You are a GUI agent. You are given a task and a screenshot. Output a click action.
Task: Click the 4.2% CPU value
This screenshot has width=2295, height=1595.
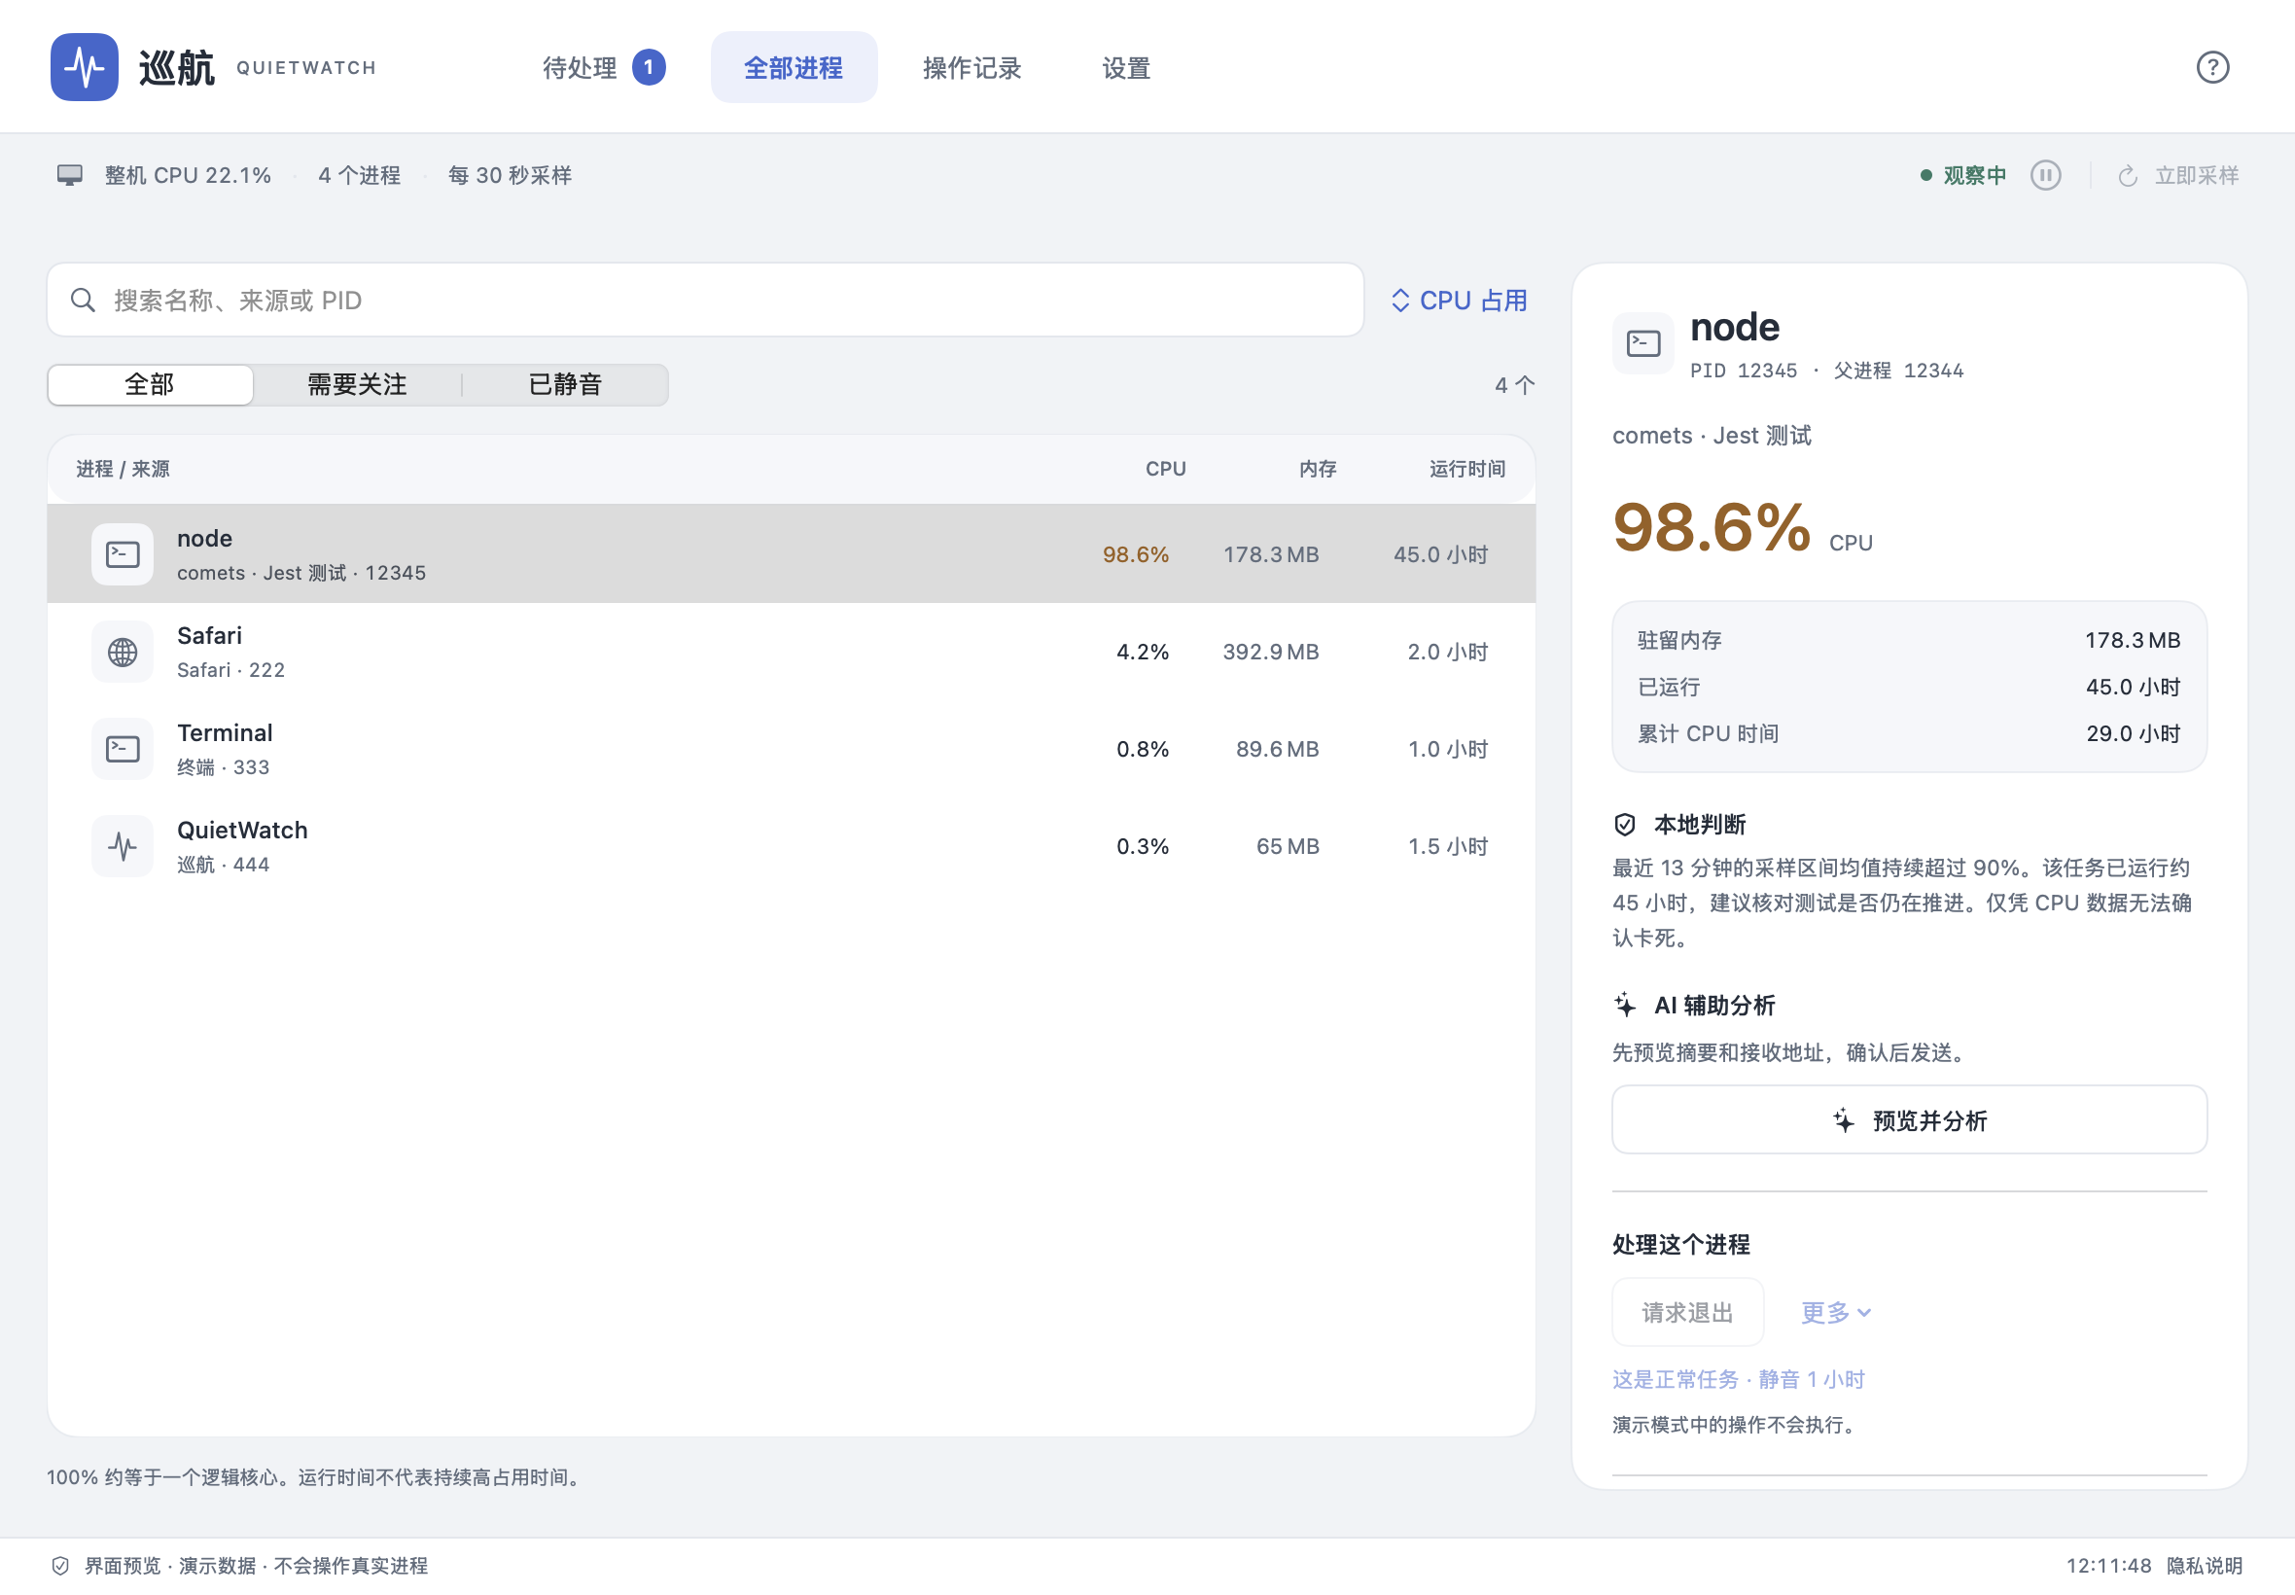1142,652
